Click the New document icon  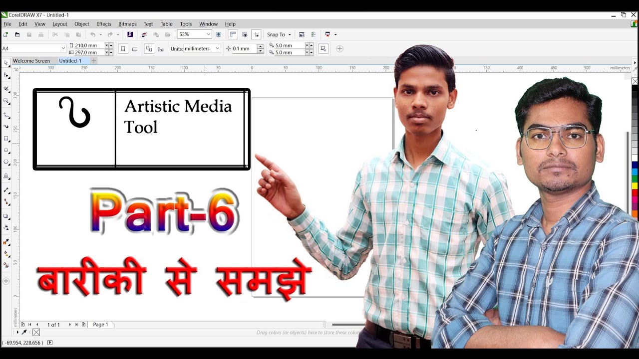pyautogui.click(x=5, y=34)
